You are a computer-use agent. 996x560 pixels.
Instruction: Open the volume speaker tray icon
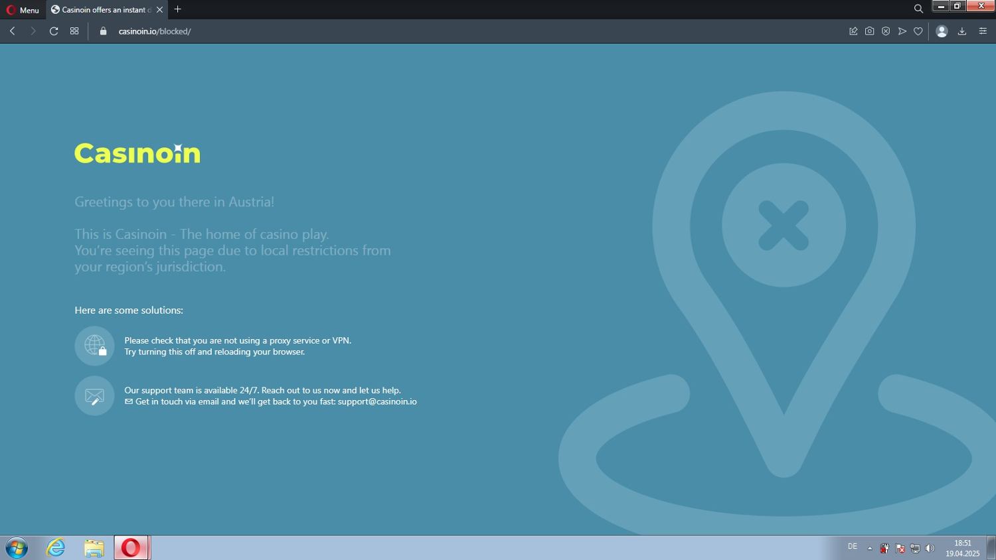tap(930, 548)
